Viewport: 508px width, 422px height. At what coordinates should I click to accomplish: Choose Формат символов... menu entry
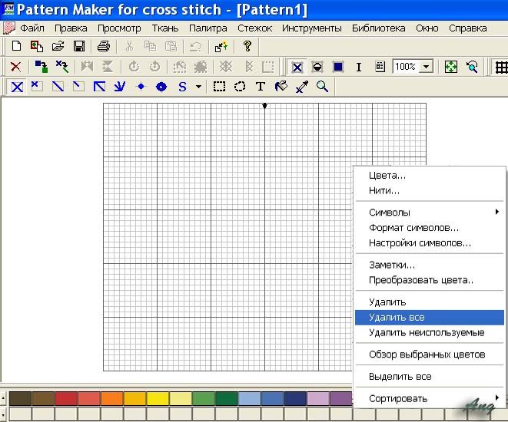pyautogui.click(x=430, y=227)
